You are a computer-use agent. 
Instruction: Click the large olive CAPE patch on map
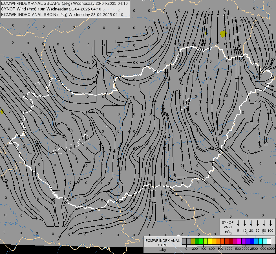[223, 34]
